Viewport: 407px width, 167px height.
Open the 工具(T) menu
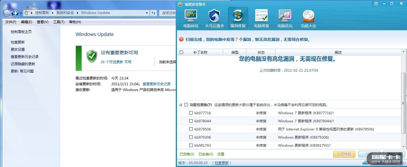click(59, 22)
